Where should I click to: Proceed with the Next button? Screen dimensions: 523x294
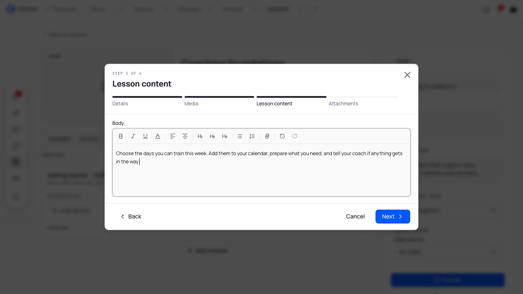[393, 216]
